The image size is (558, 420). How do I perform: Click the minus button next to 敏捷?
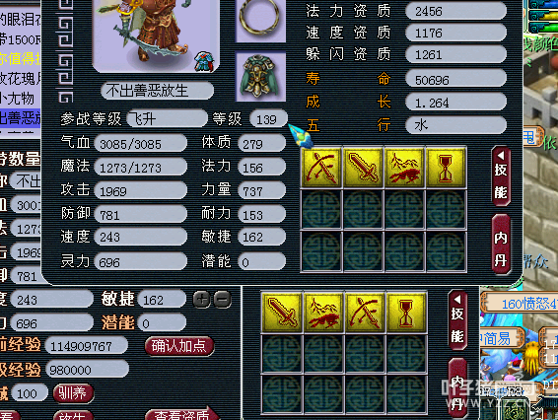tap(223, 300)
